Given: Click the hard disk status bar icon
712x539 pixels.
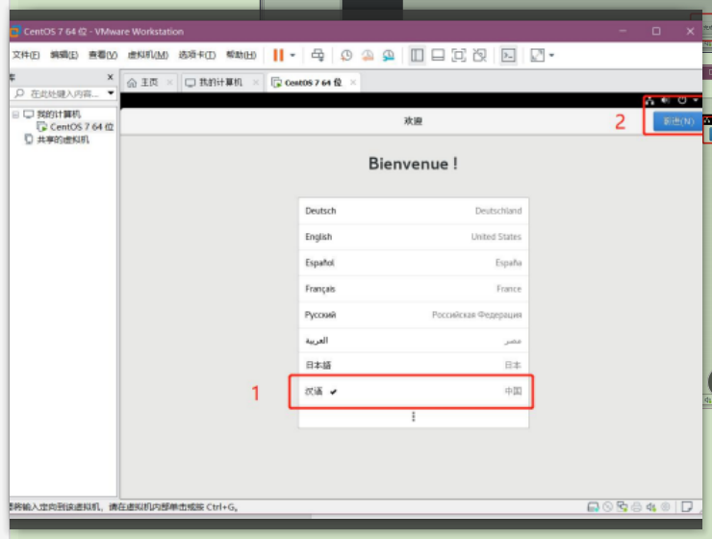Looking at the screenshot, I should tap(593, 507).
